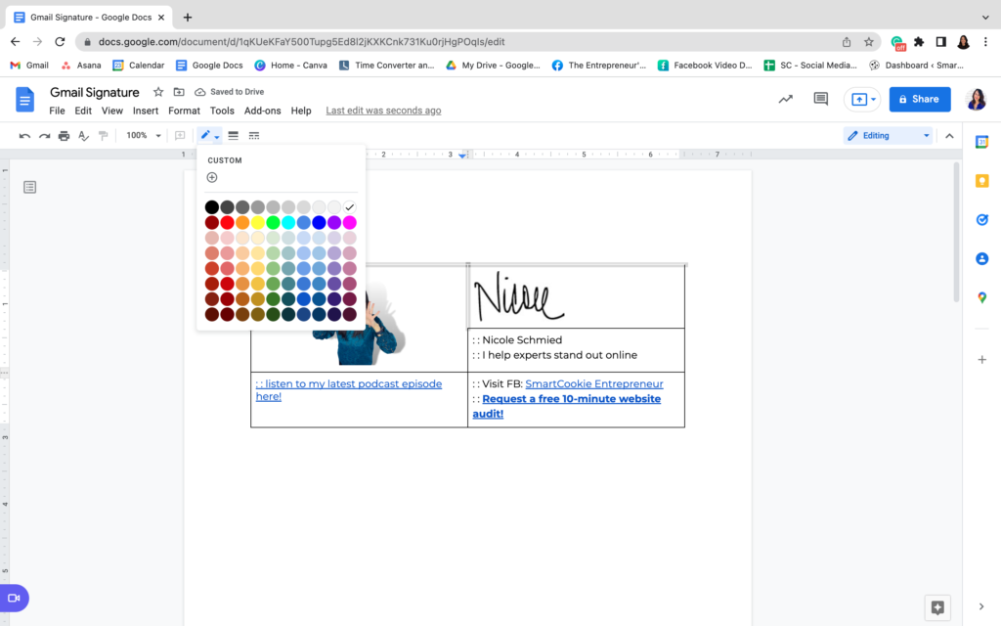The image size is (1001, 626).
Task: Open Google Calendar side panel icon
Action: point(981,142)
